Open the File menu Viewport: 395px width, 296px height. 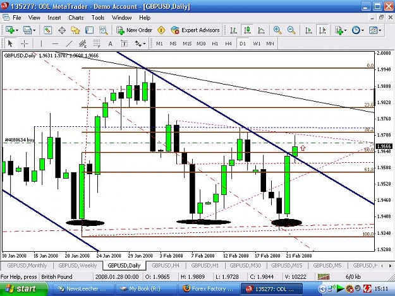[17, 18]
